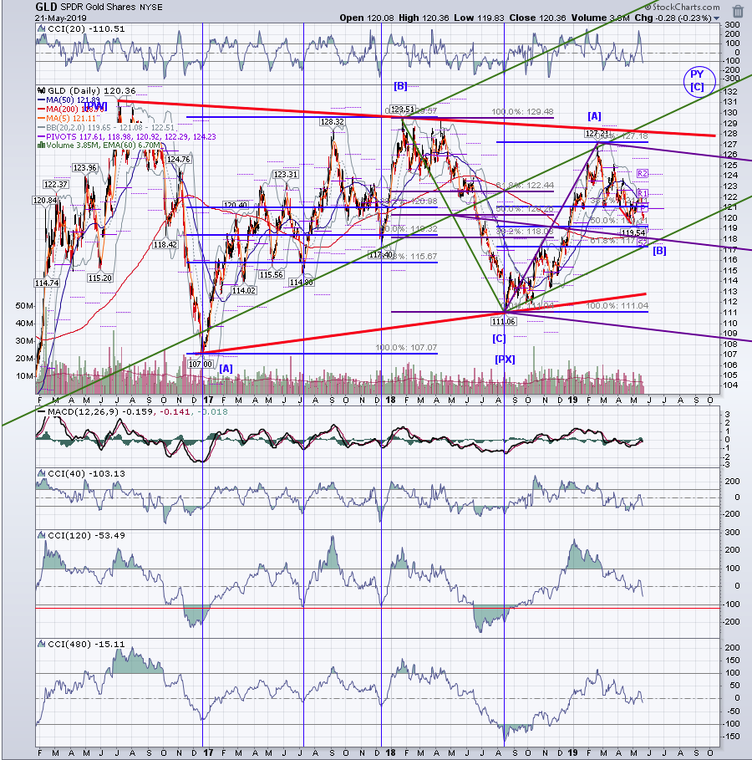
Task: Click the 115.56 price label
Action: pos(271,275)
